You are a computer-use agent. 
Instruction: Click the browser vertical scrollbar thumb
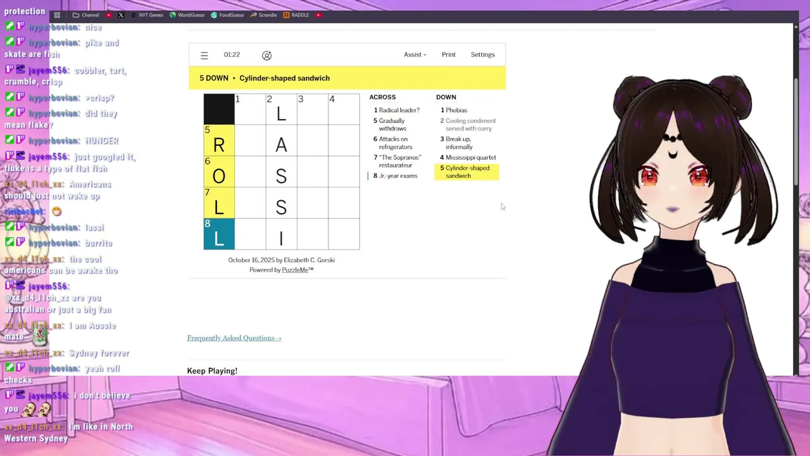tap(797, 132)
